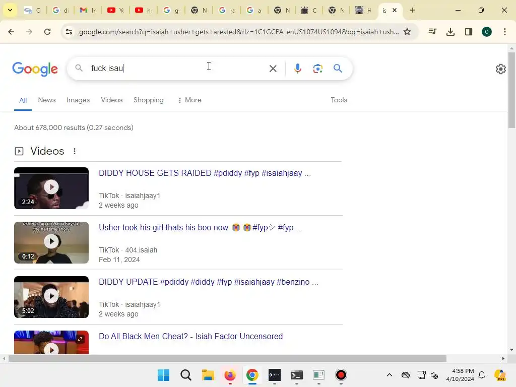This screenshot has width=516, height=387.
Task: Open Firefox from the taskbar
Action: pos(230,375)
